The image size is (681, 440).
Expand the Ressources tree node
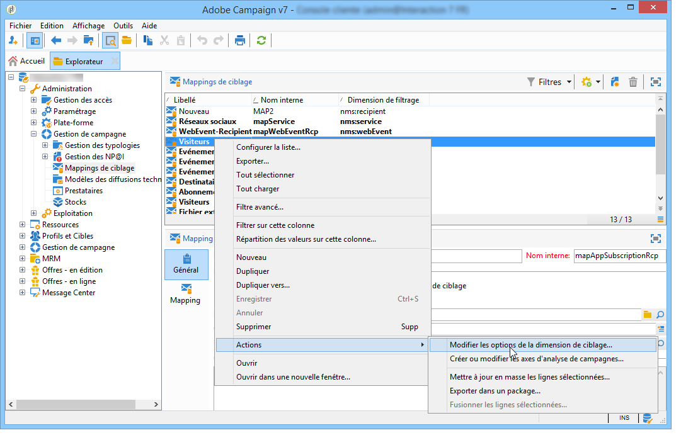22,224
